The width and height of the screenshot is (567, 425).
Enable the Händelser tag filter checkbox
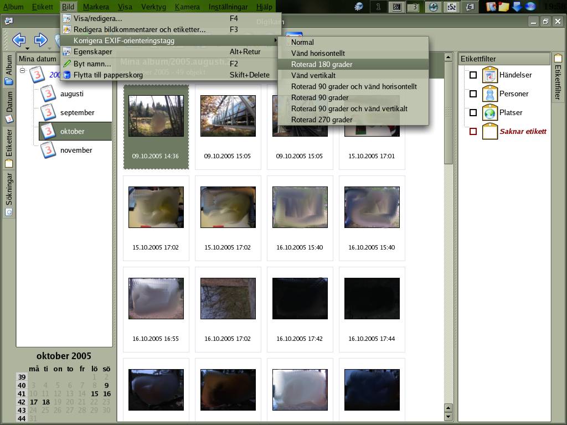pyautogui.click(x=473, y=75)
